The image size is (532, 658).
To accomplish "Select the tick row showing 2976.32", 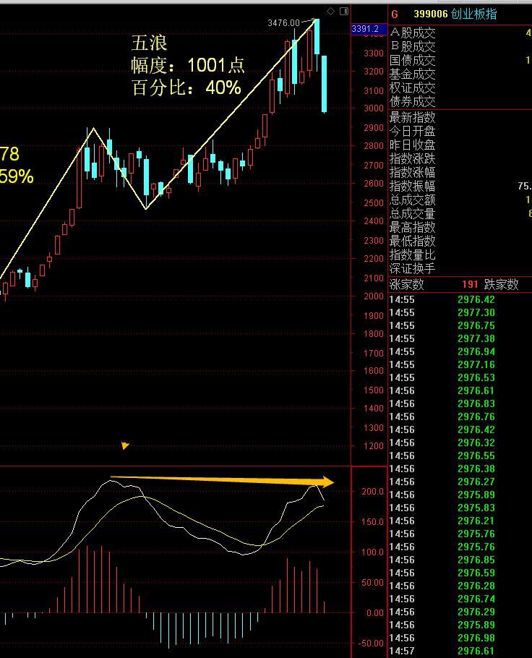I will click(x=460, y=443).
